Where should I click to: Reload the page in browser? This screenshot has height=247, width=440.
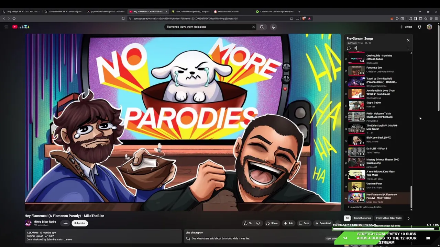pos(14,19)
